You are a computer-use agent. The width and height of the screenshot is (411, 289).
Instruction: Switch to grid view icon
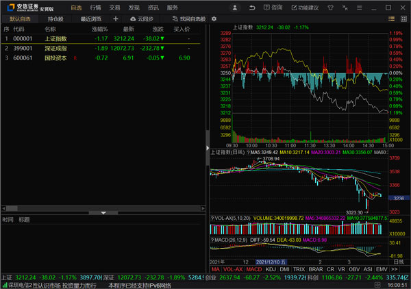coord(403,19)
